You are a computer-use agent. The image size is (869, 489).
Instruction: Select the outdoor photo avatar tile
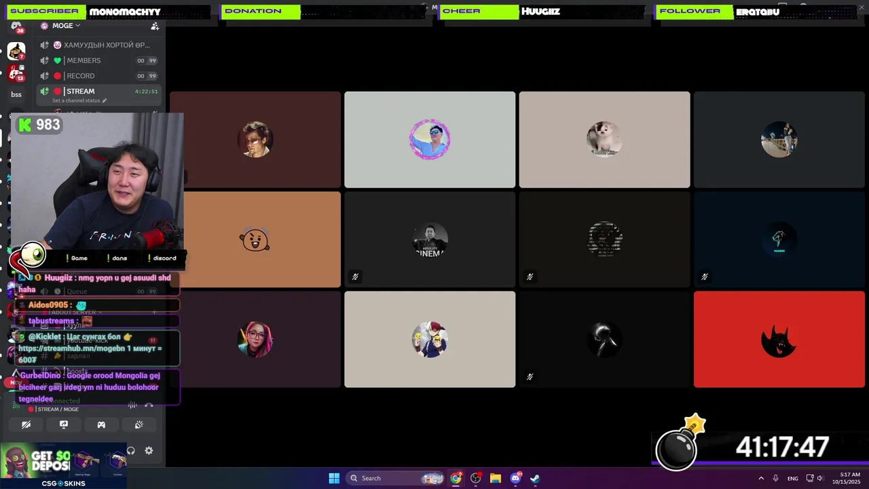click(779, 139)
